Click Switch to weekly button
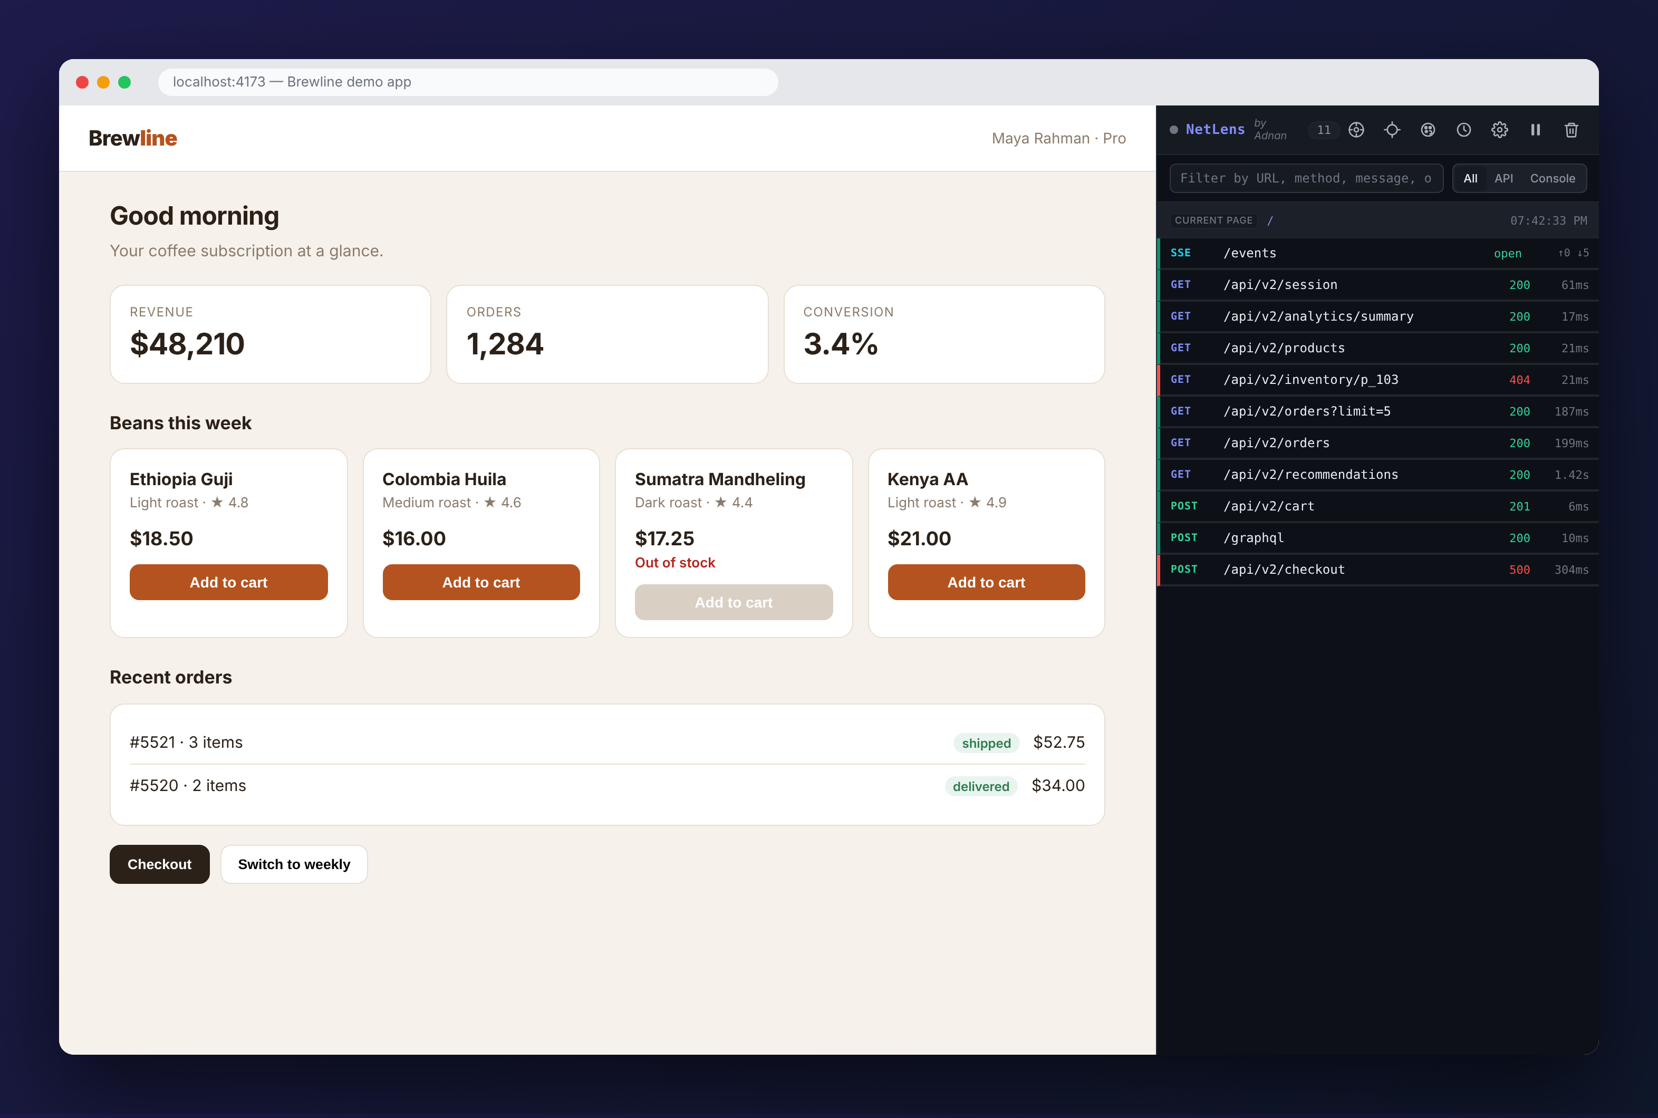 294,864
